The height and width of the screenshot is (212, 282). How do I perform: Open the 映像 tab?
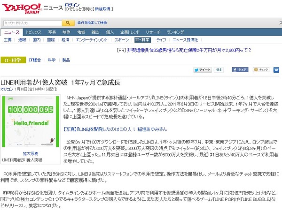(x=66, y=32)
